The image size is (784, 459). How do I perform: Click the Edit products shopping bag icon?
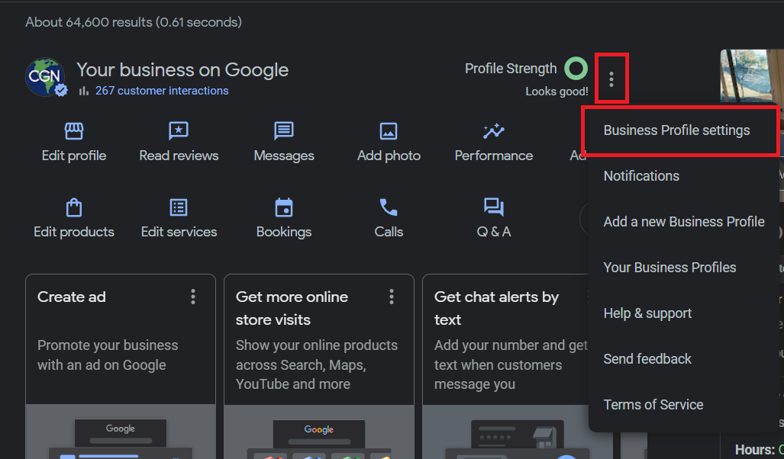pyautogui.click(x=74, y=207)
